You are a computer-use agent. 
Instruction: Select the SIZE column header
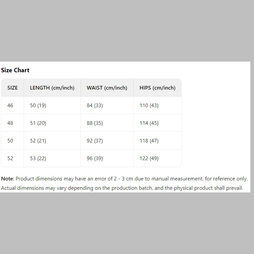coord(13,88)
